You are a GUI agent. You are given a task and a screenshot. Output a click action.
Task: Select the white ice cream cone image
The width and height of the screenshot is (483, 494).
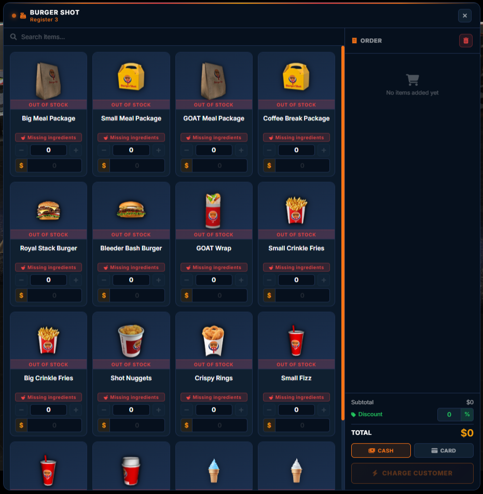(296, 471)
